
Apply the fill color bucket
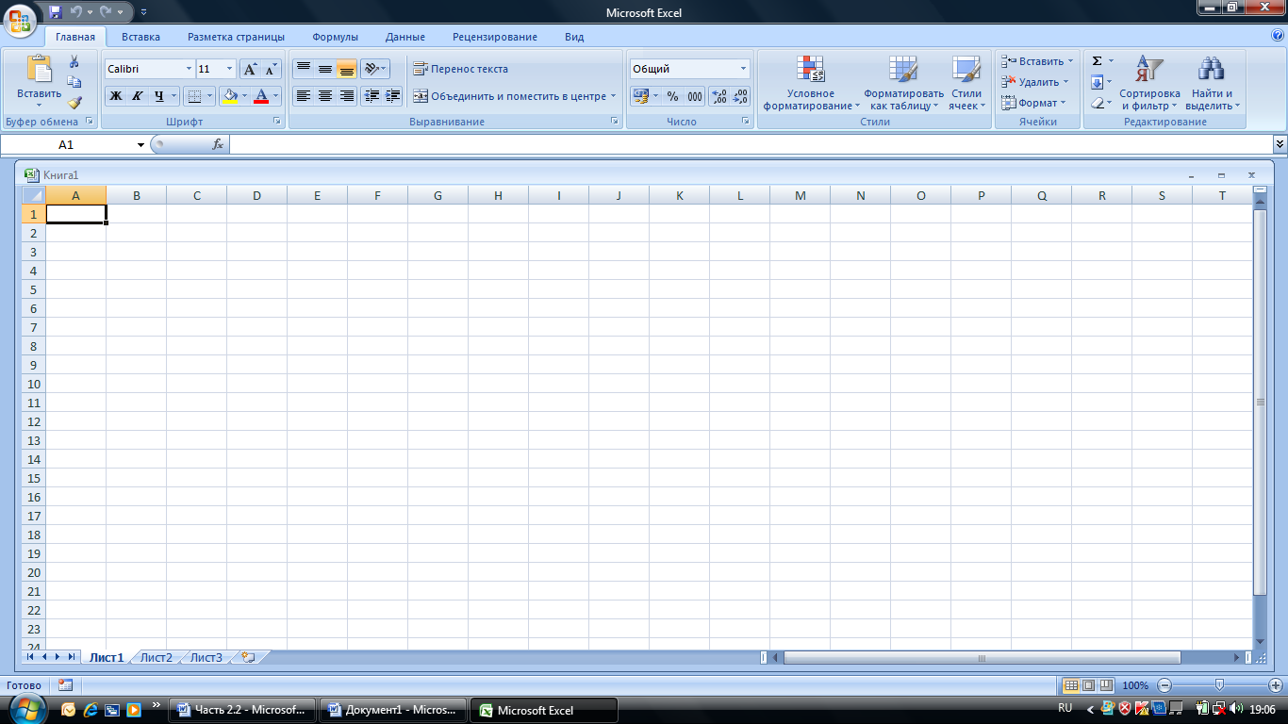click(x=229, y=96)
